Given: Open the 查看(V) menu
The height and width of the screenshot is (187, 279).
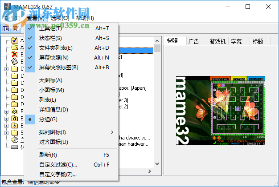Looking at the screenshot, I should click(36, 18).
